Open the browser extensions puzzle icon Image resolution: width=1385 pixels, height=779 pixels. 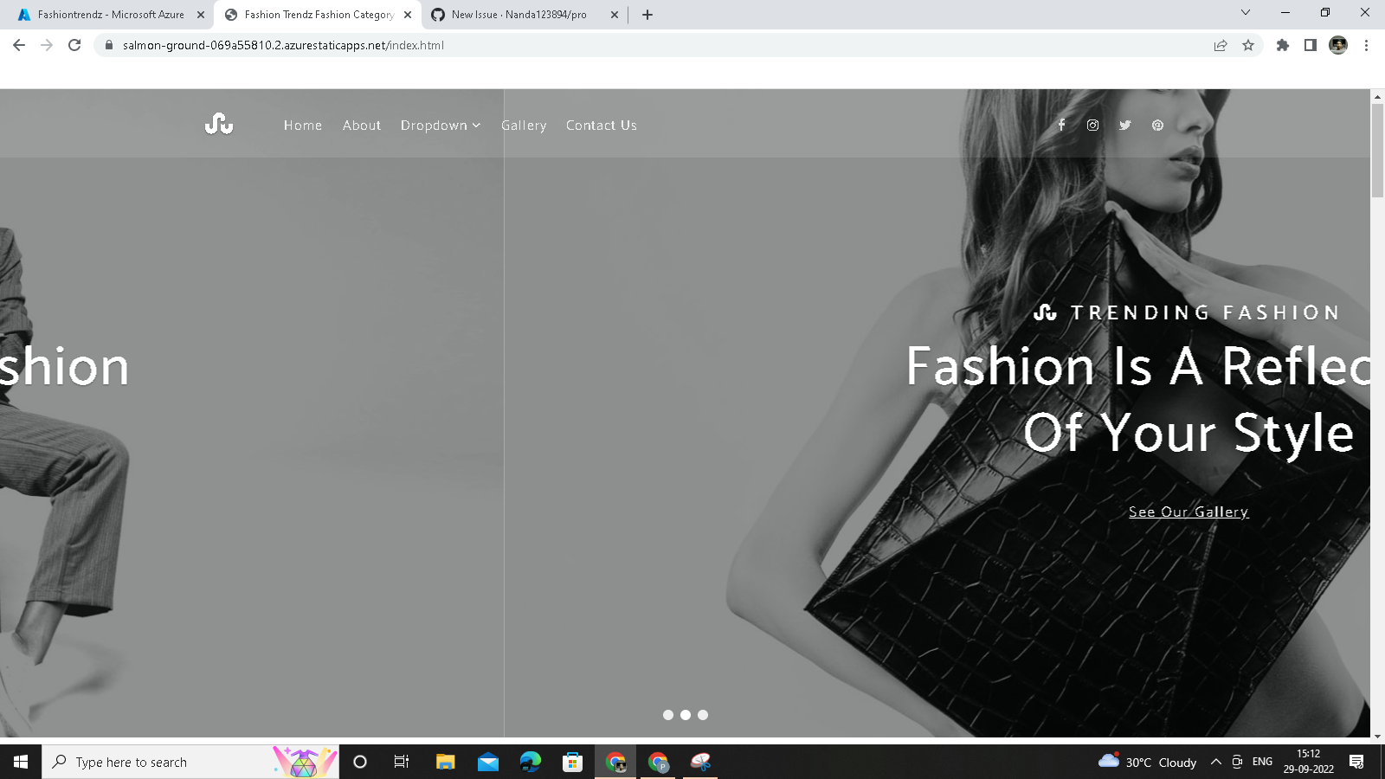tap(1283, 45)
